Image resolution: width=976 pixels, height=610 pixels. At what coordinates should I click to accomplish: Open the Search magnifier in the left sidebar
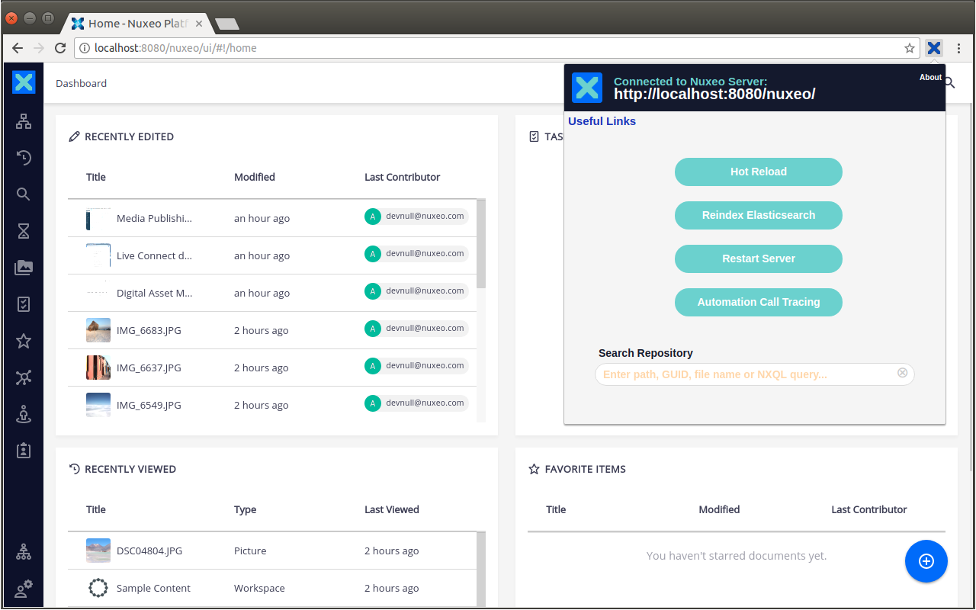pos(24,194)
